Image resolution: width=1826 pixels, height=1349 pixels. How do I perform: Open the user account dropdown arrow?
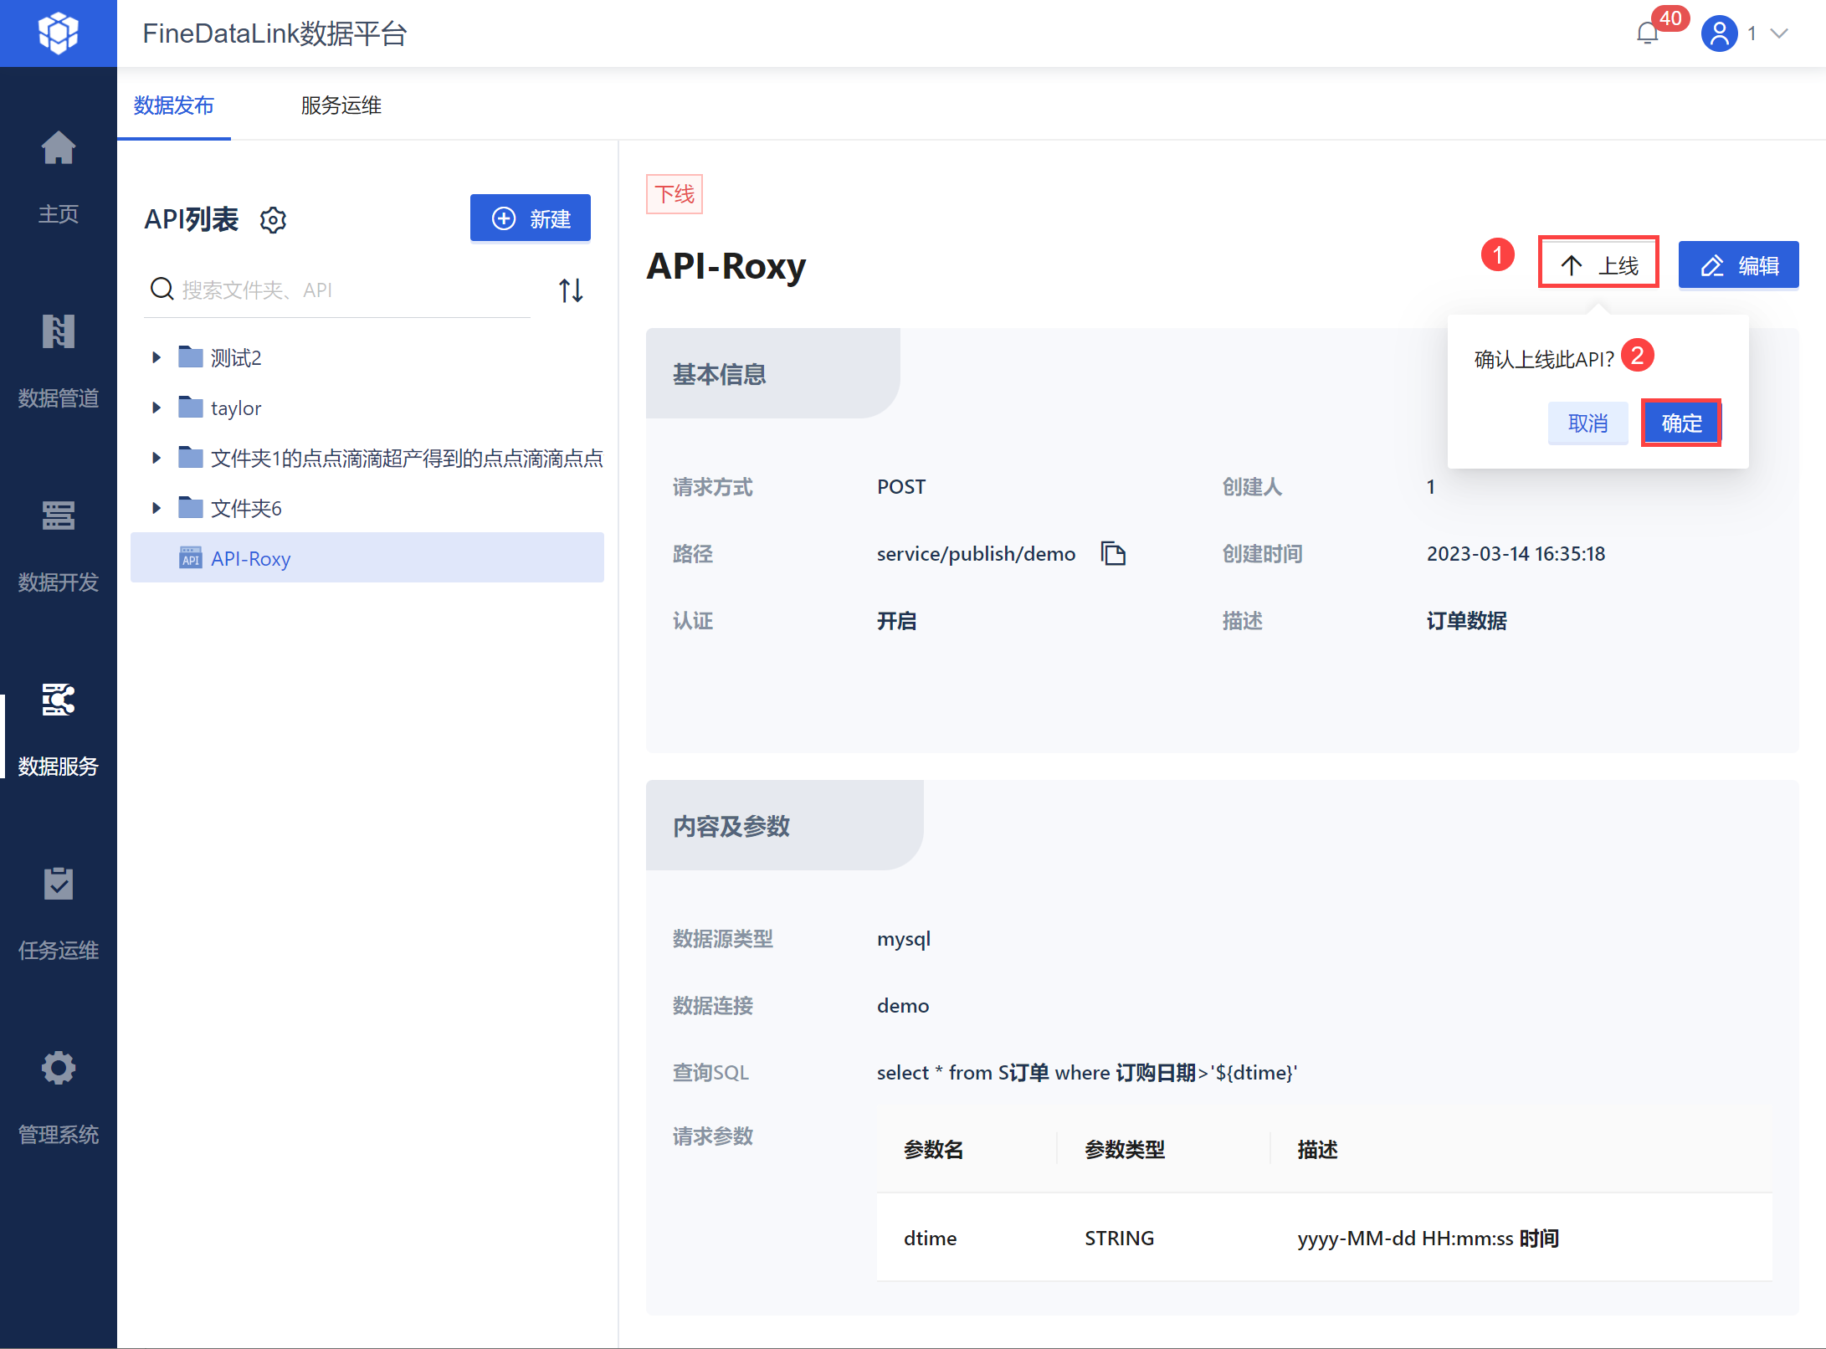coord(1779,33)
